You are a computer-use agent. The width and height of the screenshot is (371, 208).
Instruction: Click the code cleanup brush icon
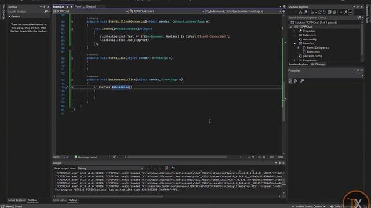tap(114, 157)
